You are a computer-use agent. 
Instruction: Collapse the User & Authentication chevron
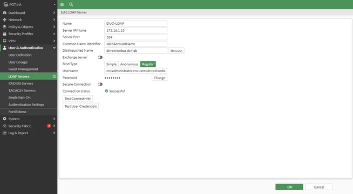coord(54,48)
